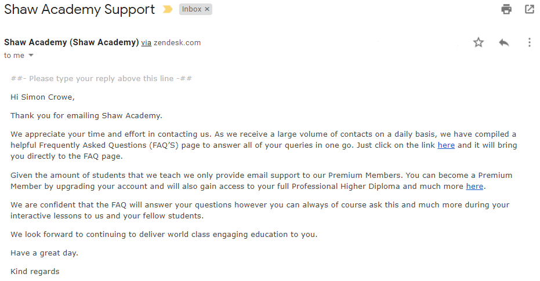Screen dimensions: 540x281
Task: Click the 'Please type your reply above' line
Action: pos(102,78)
